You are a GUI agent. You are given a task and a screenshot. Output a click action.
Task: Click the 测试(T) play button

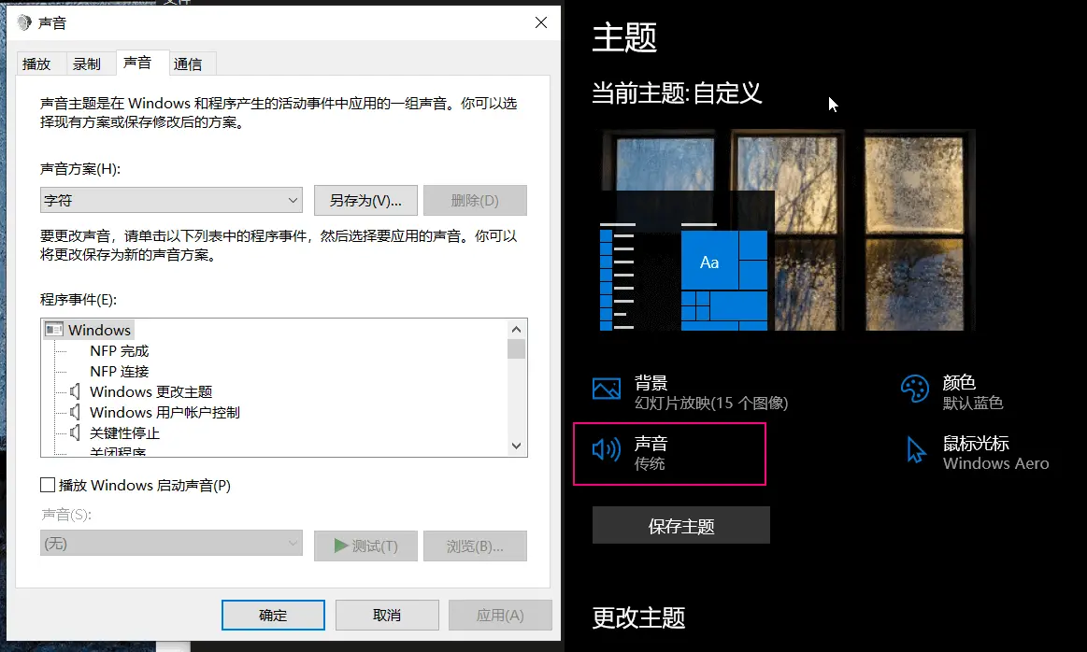tap(365, 546)
